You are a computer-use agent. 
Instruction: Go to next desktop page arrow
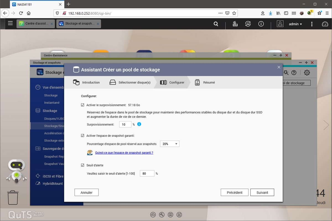(326, 125)
